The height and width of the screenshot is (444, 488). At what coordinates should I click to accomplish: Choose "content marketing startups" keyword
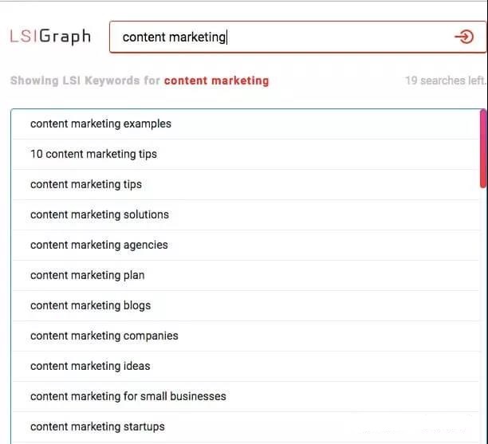97,426
